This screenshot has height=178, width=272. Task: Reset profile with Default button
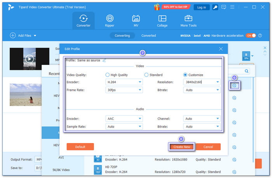80,147
